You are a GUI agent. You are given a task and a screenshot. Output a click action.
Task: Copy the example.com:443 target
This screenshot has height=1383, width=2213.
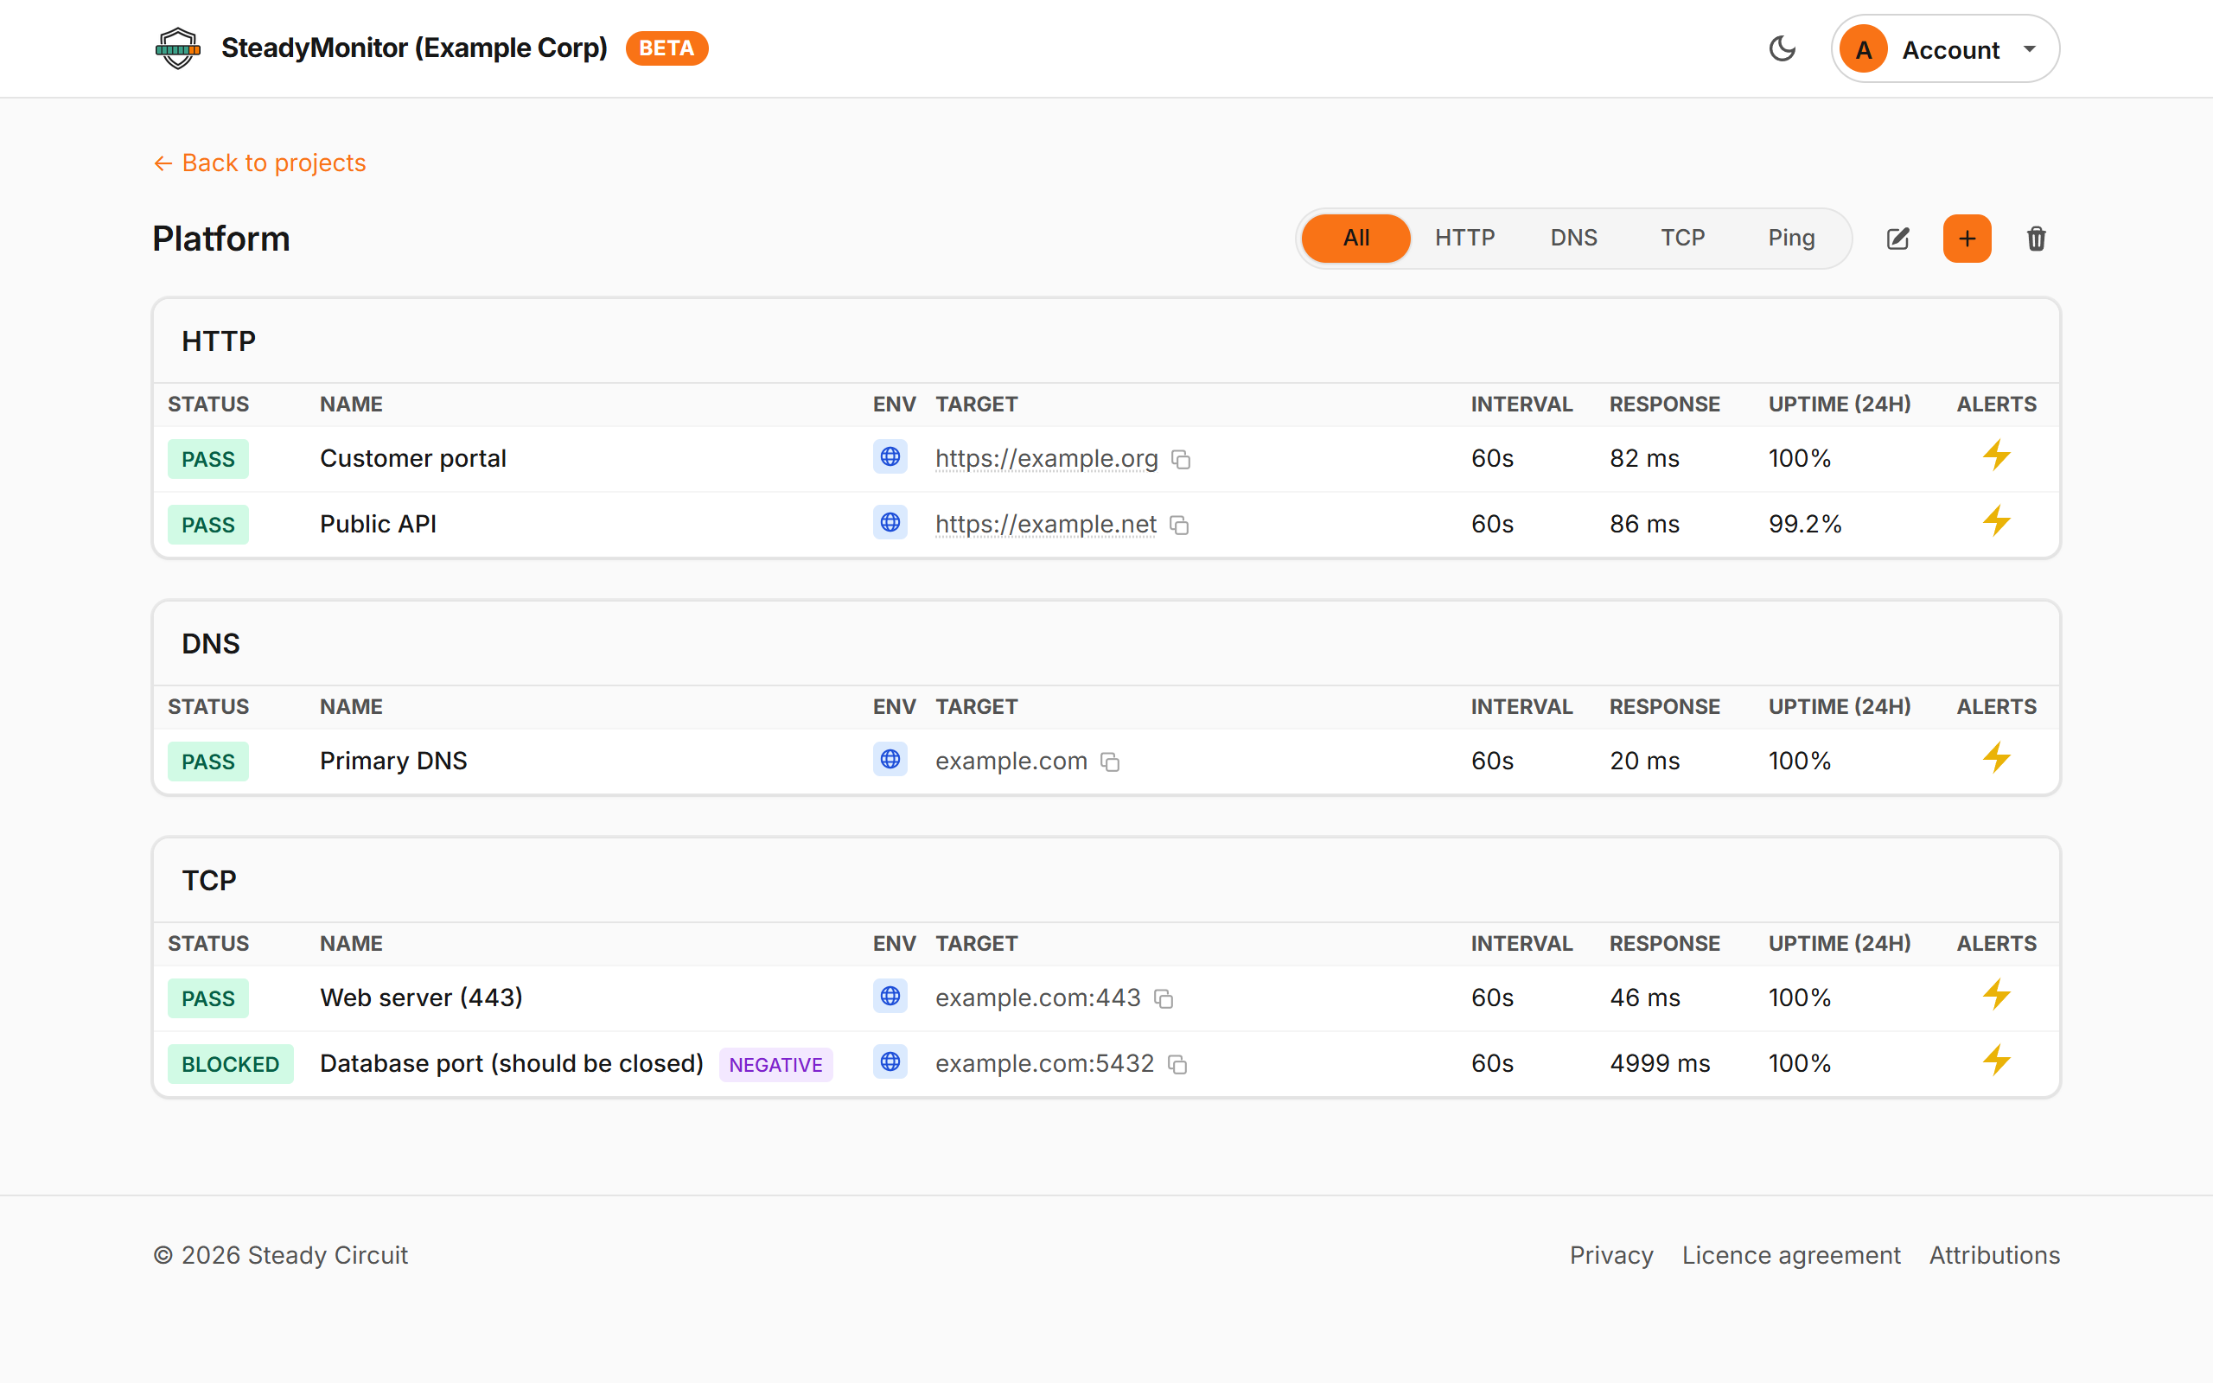pyautogui.click(x=1164, y=999)
